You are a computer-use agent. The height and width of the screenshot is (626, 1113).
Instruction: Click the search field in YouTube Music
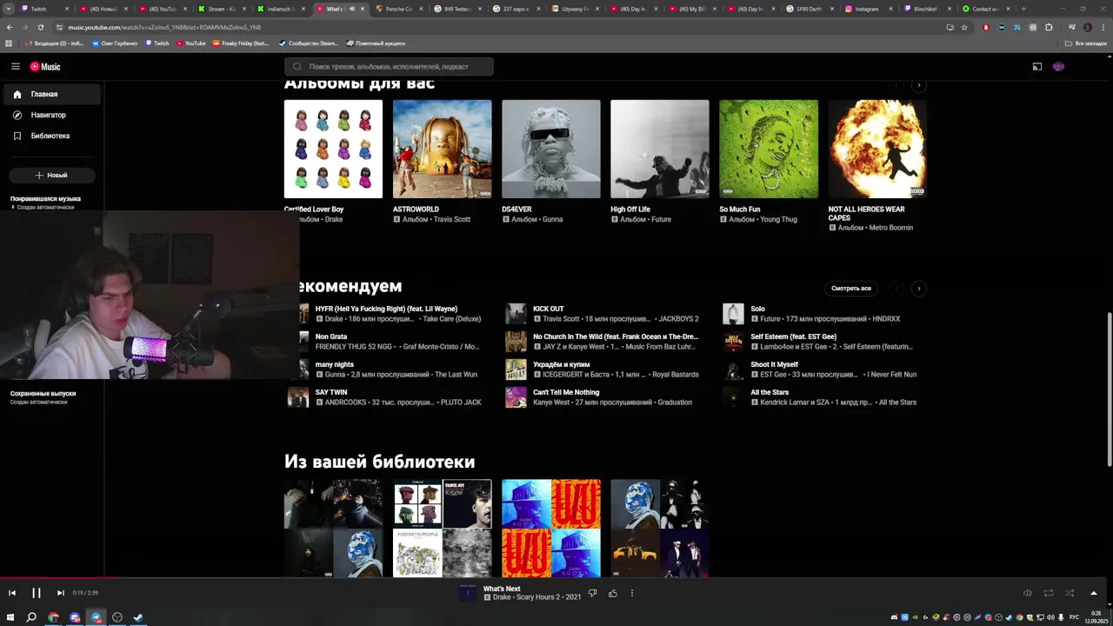[x=389, y=67]
